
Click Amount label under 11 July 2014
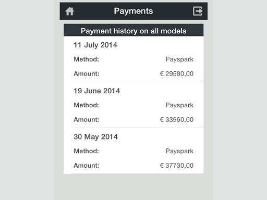pyautogui.click(x=87, y=74)
